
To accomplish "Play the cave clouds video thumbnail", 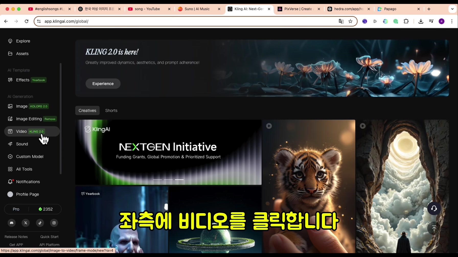I will point(363,126).
